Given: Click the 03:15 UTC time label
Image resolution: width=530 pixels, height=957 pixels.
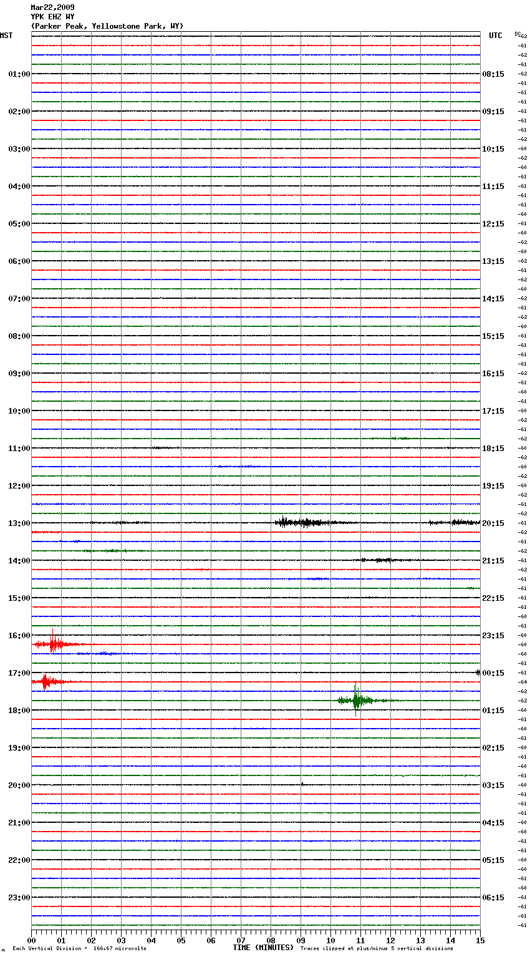Looking at the screenshot, I should point(493,785).
